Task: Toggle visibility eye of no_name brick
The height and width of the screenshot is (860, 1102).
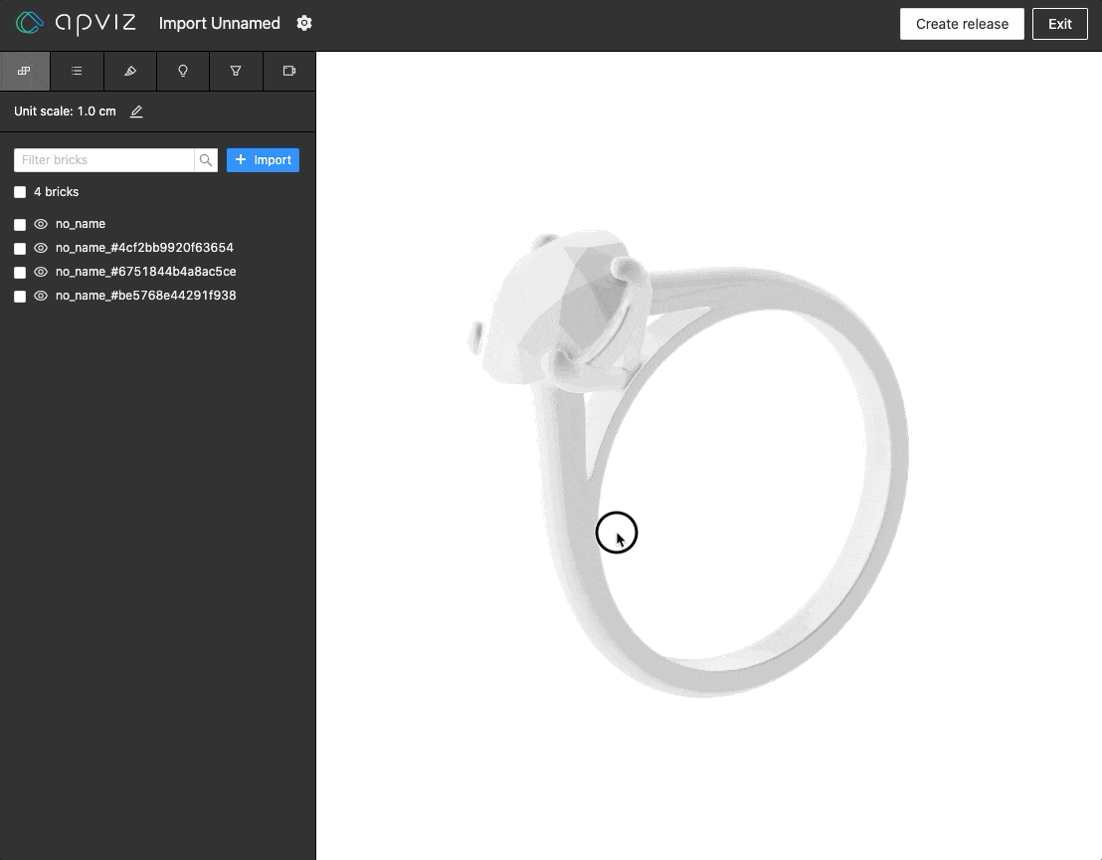Action: point(41,224)
